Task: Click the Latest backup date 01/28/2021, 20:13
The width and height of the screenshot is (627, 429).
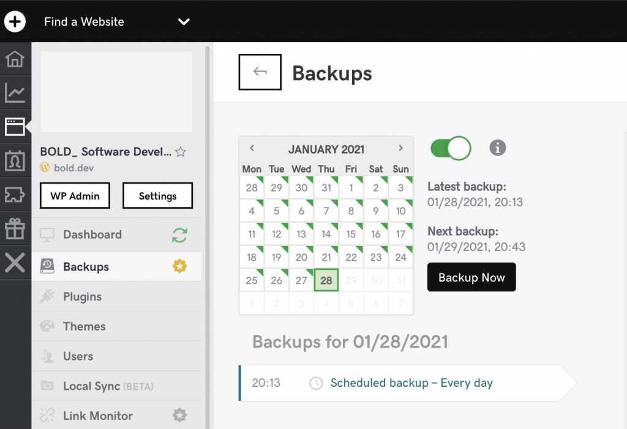Action: pyautogui.click(x=475, y=203)
